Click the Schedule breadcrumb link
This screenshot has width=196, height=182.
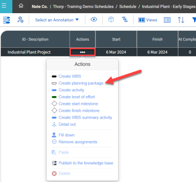tap(128, 6)
